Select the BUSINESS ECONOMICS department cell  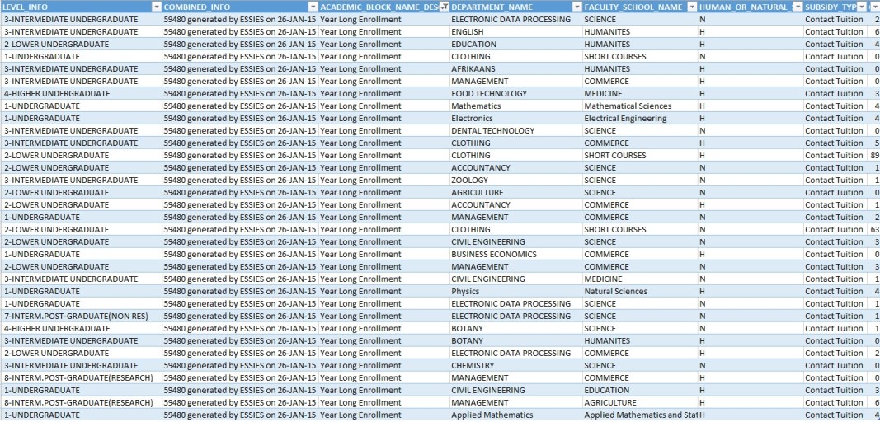pos(515,254)
